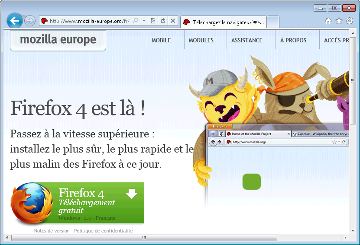Click the vertical scrollbar down arrow
The height and width of the screenshot is (245, 360).
tap(353, 231)
